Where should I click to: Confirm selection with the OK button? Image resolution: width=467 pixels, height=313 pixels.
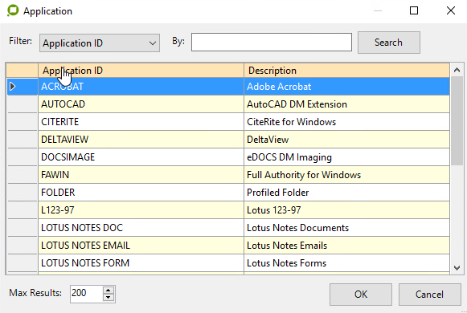[361, 295]
